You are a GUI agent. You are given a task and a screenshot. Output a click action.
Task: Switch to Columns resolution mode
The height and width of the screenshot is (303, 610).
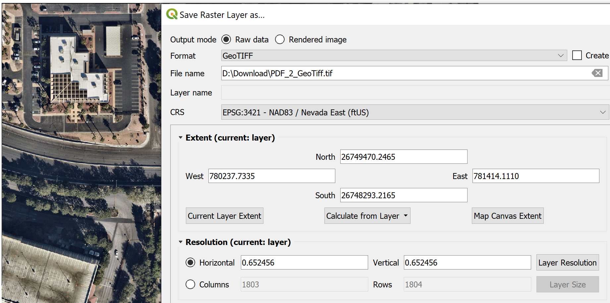pyautogui.click(x=191, y=284)
